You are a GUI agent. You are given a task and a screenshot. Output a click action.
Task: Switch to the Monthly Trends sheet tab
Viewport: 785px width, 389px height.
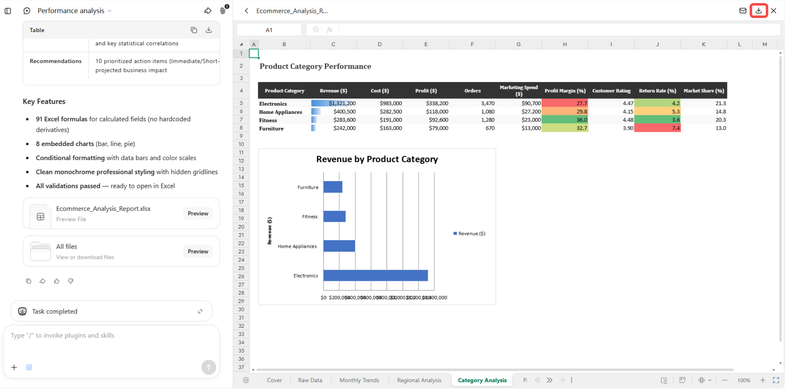tap(359, 380)
